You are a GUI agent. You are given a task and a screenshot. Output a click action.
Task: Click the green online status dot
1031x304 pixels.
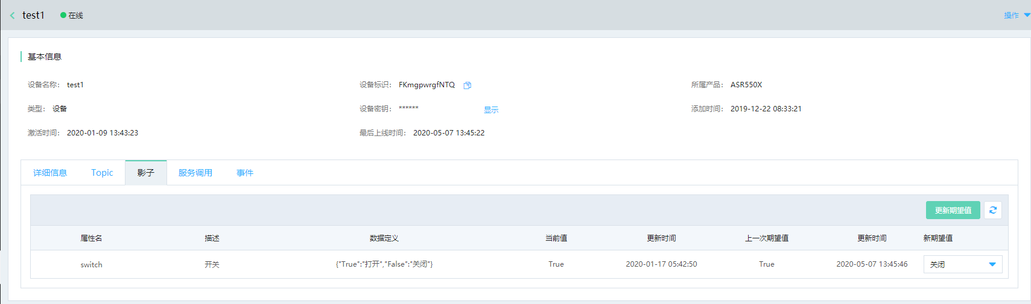[x=63, y=16]
